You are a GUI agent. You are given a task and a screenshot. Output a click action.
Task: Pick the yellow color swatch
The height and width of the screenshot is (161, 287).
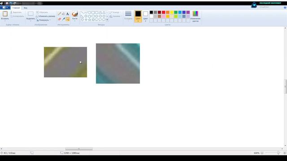point(172,12)
